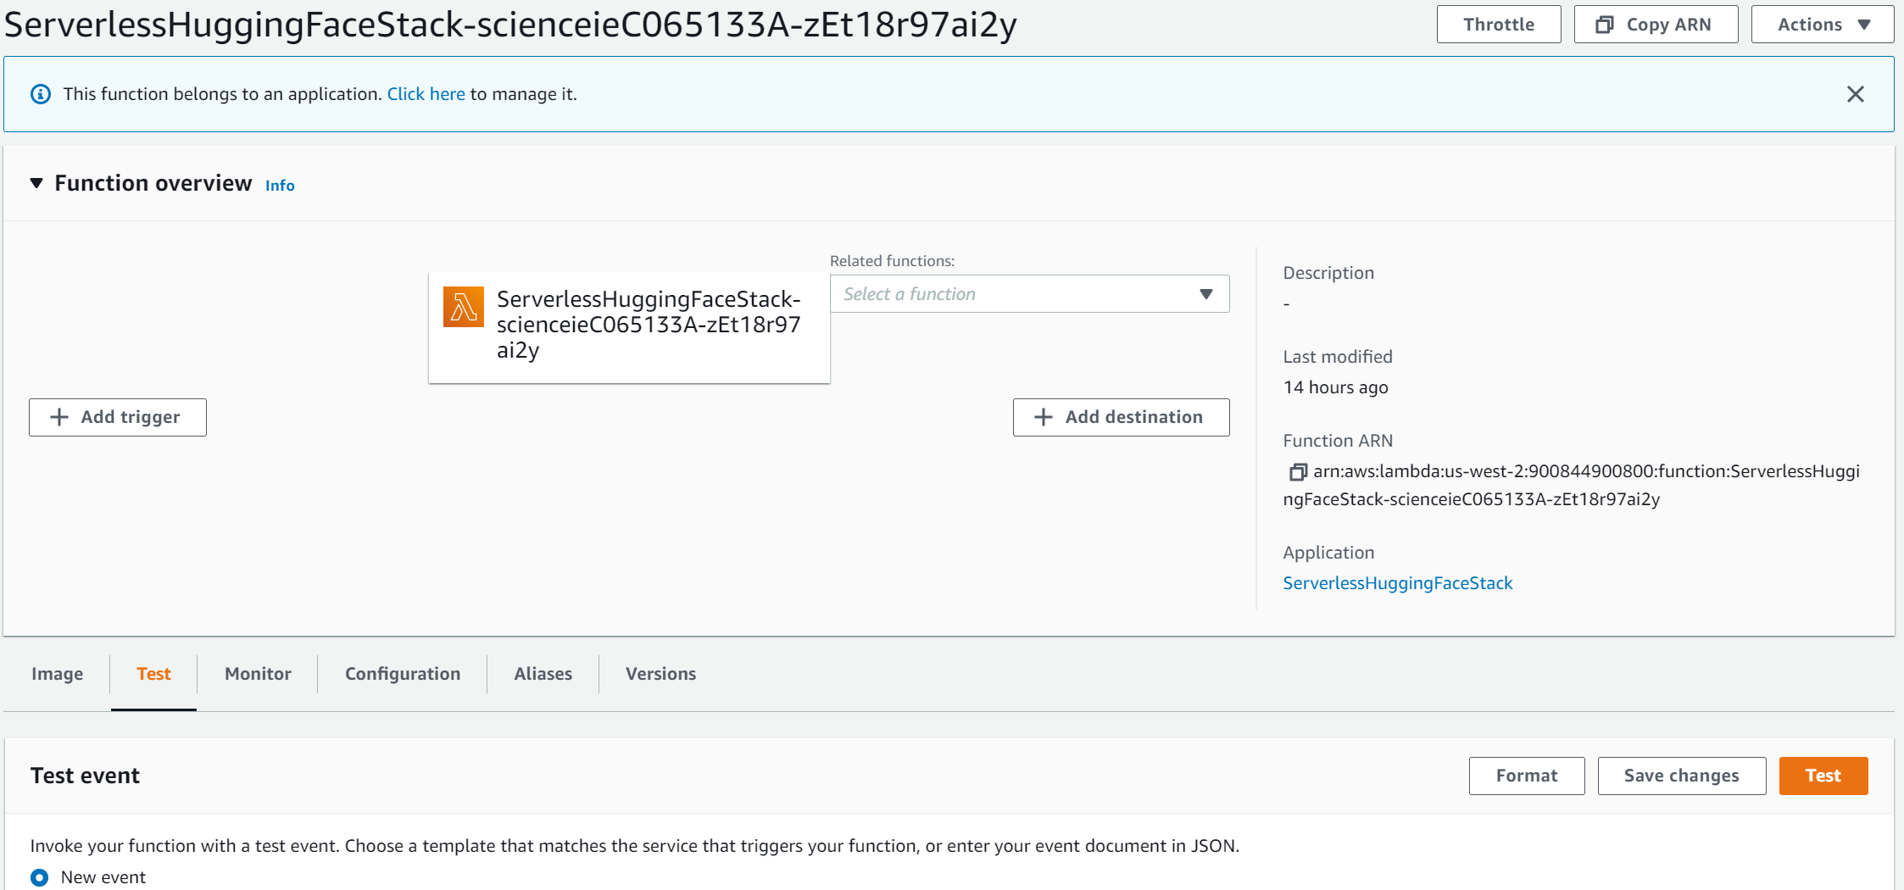Dismiss the application info banner
The height and width of the screenshot is (890, 1904).
1855,94
